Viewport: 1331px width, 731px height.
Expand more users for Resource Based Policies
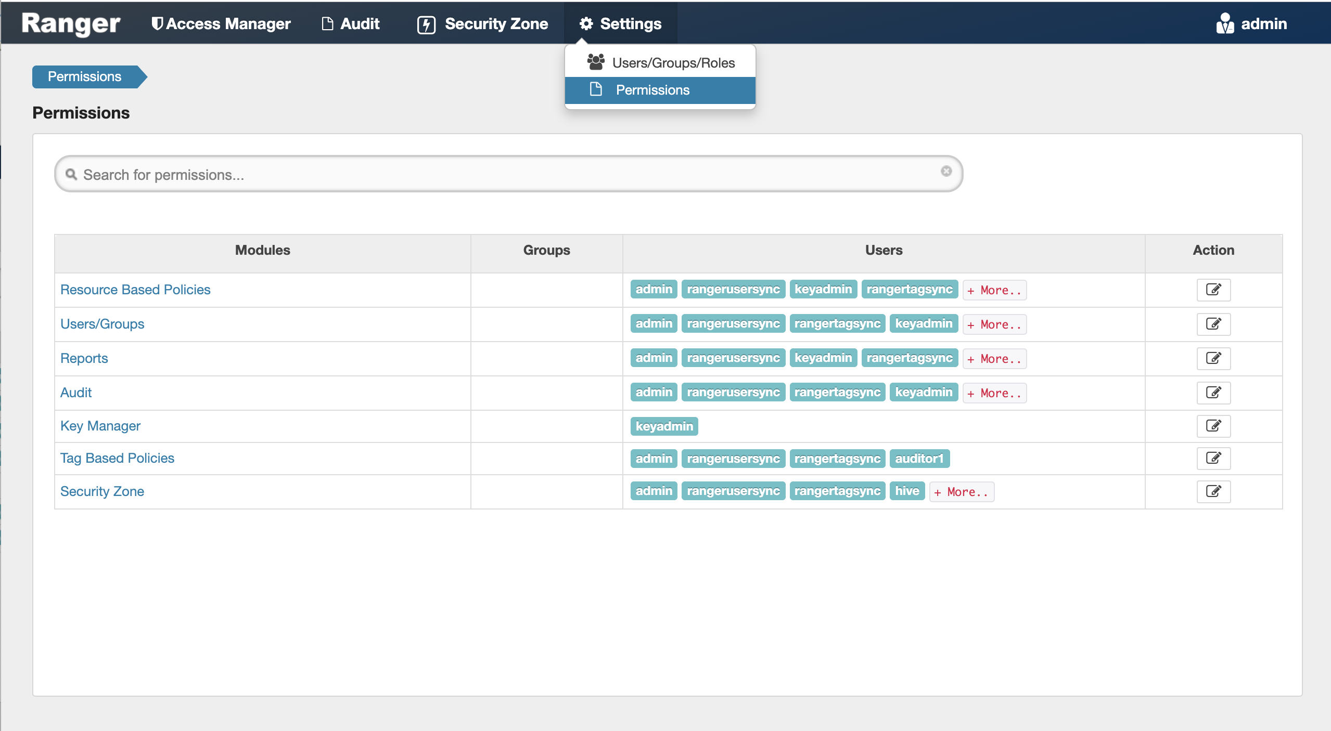point(994,290)
